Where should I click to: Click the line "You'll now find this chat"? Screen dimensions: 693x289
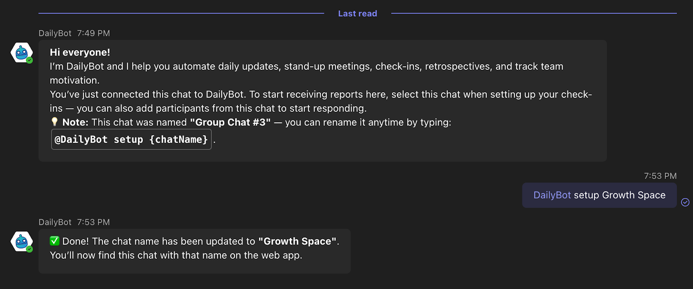(176, 255)
